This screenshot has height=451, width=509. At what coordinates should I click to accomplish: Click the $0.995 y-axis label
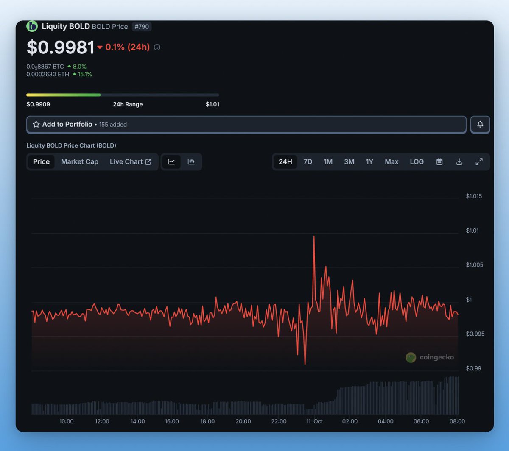[x=474, y=334]
